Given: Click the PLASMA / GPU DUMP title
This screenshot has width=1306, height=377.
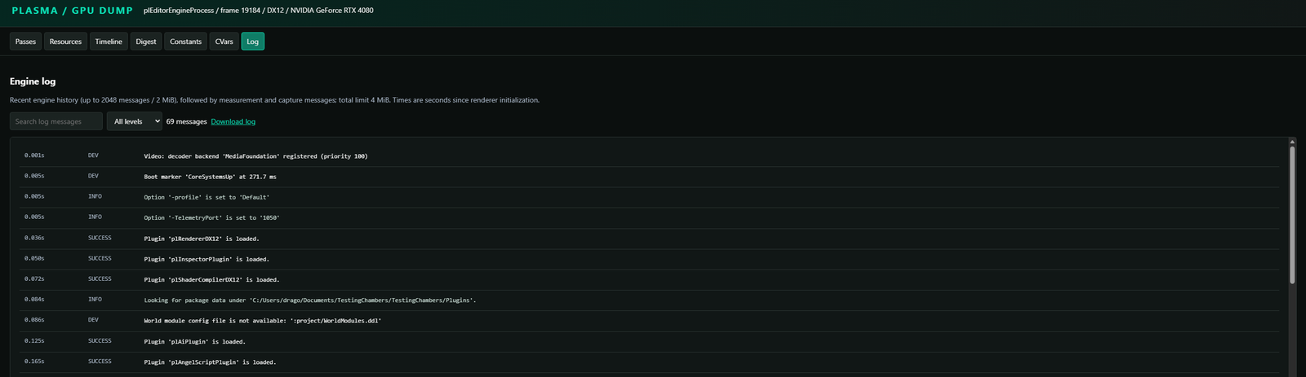Looking at the screenshot, I should (x=72, y=11).
